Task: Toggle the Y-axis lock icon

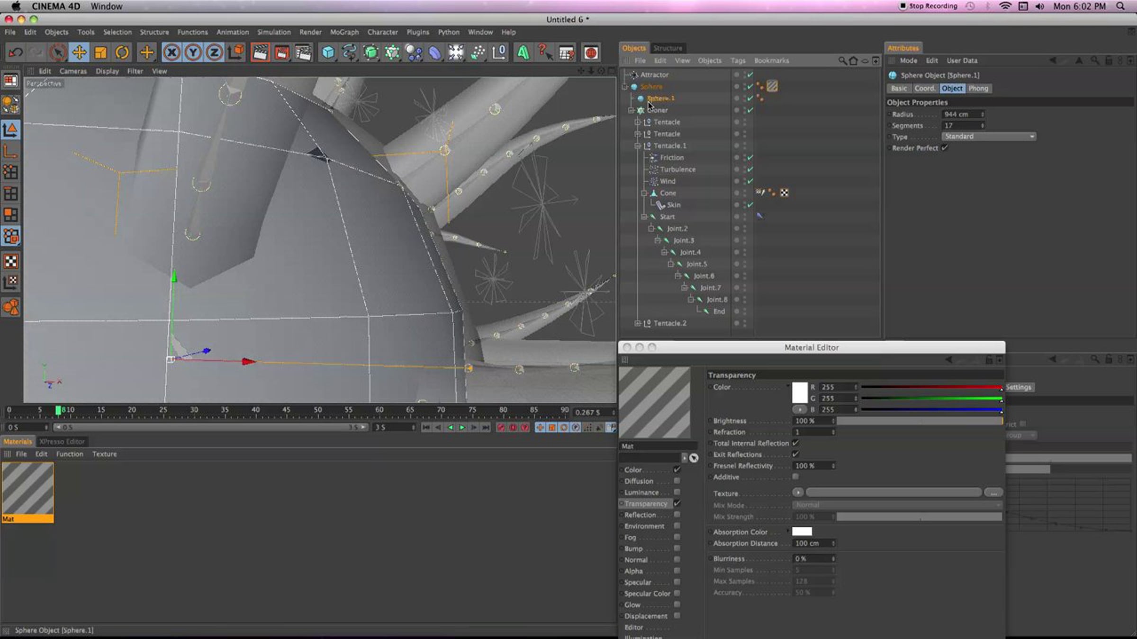Action: coord(193,53)
